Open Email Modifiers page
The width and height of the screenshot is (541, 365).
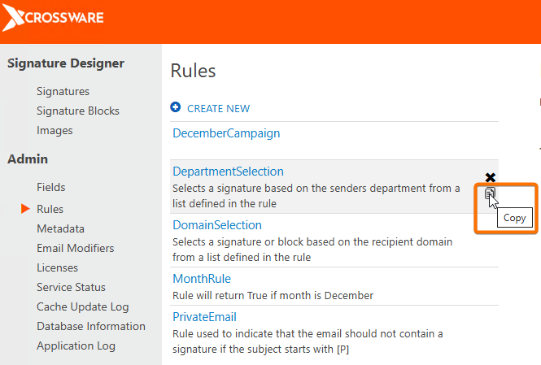75,248
